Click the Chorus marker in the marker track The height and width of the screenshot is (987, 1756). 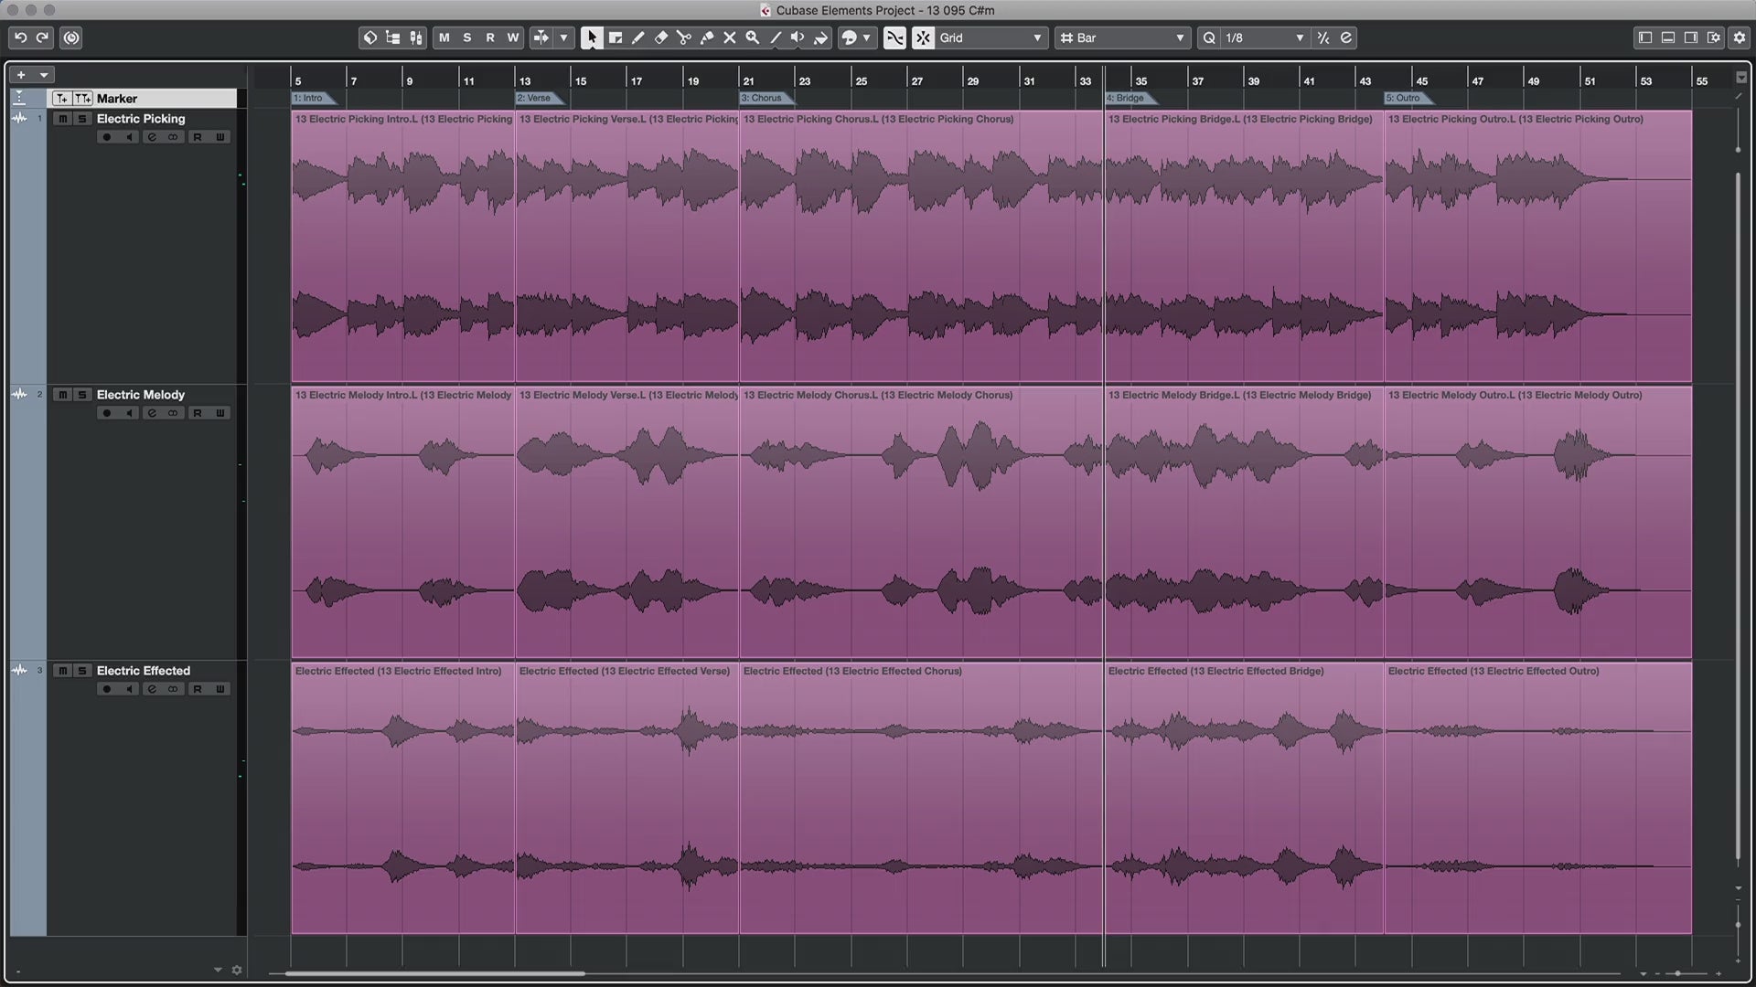pyautogui.click(x=761, y=98)
